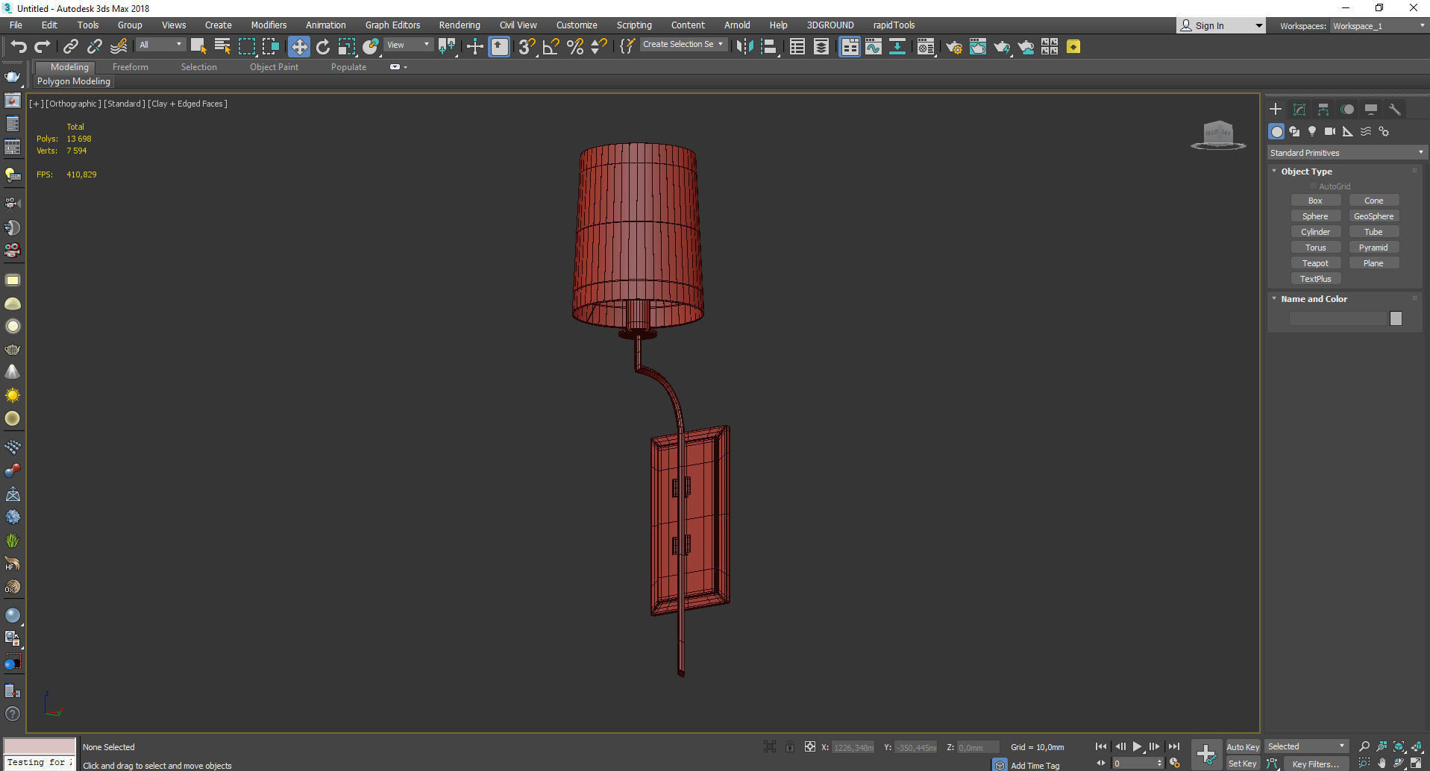The image size is (1430, 771).
Task: Switch to Object Paint ribbon tab
Action: 274,67
